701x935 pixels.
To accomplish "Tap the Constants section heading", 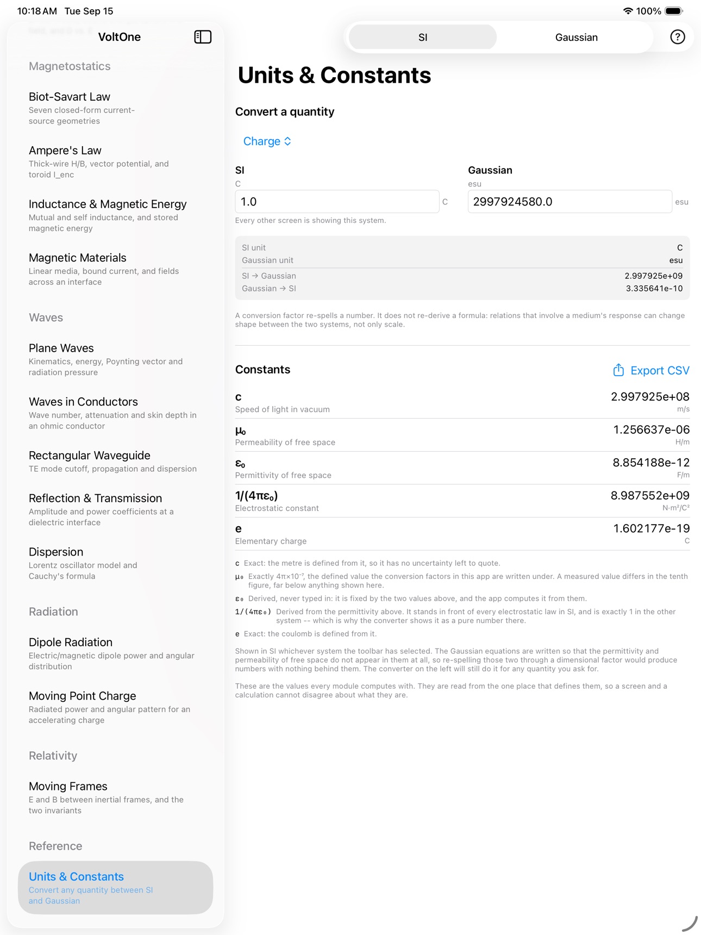I will [x=262, y=370].
